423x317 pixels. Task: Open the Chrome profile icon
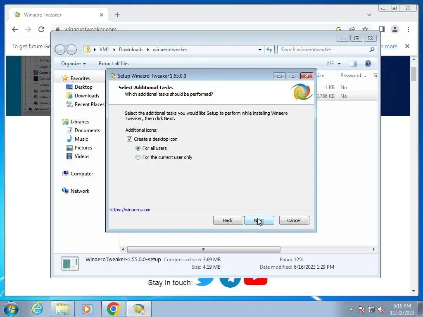tap(394, 29)
